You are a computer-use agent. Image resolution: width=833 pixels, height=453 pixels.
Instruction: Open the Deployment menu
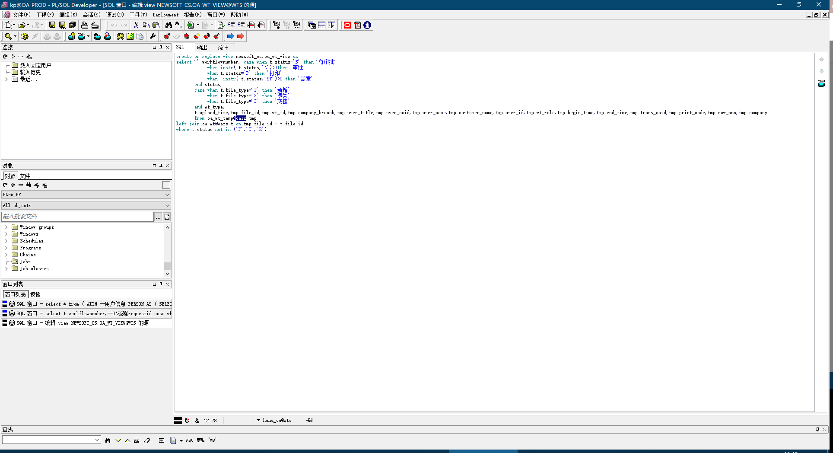[x=165, y=15]
